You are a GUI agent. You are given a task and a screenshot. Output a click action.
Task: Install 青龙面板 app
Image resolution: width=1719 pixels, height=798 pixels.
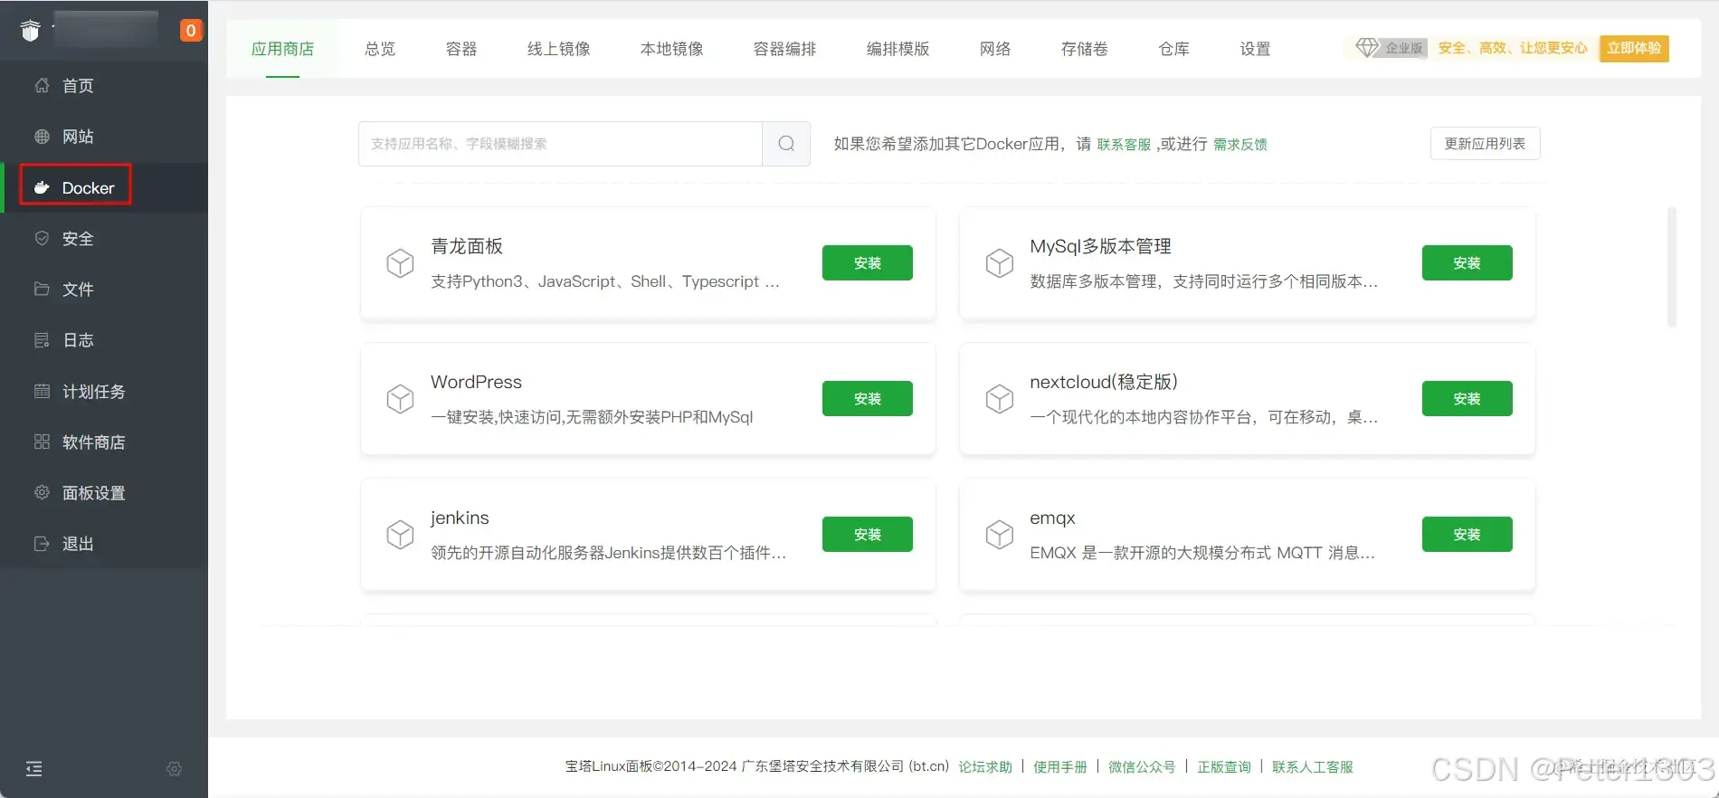point(868,263)
